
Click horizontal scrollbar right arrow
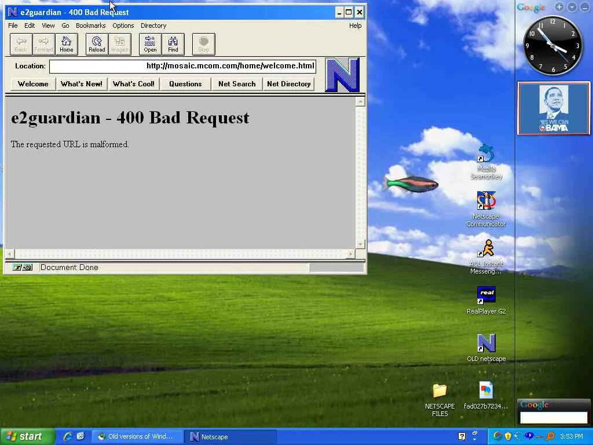pos(350,254)
